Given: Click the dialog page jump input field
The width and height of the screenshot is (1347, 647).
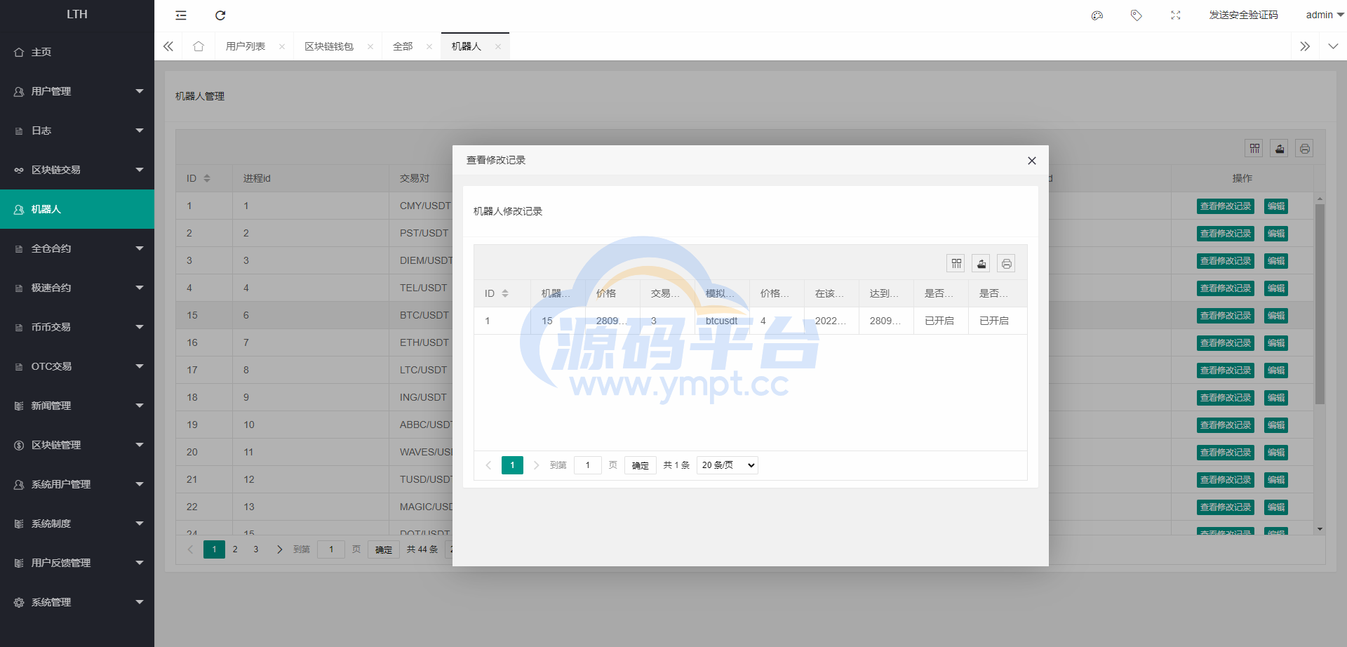Looking at the screenshot, I should coord(588,465).
